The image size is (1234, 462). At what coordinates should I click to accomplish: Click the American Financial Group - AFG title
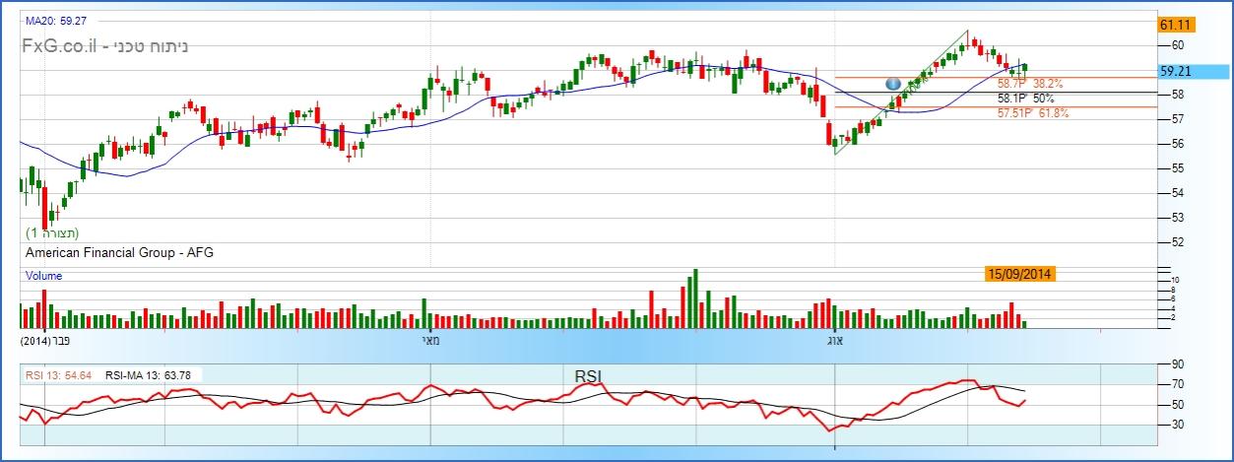pyautogui.click(x=119, y=253)
